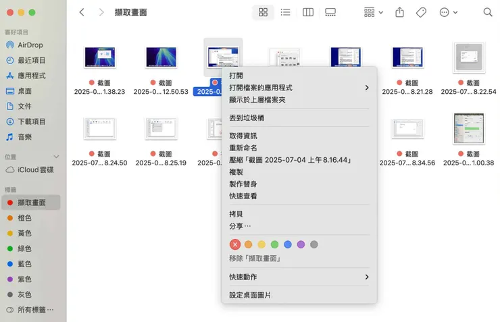
Task: Choose 複製 menu item
Action: 299,172
